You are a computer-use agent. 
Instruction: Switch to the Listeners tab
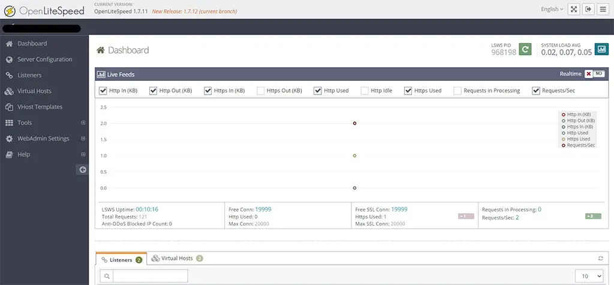pos(121,259)
